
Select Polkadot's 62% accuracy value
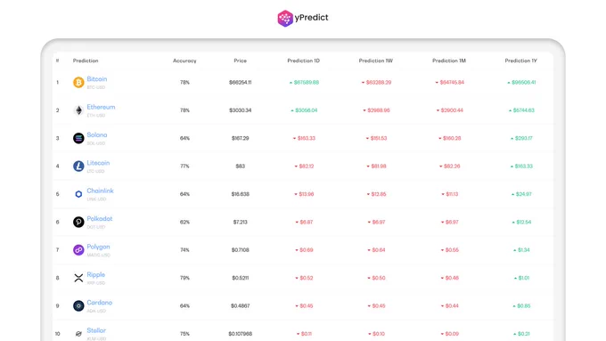(184, 222)
